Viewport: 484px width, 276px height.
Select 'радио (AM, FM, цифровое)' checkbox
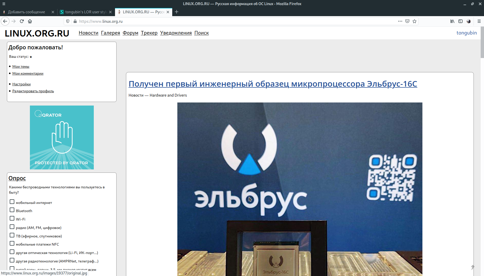tap(12, 227)
